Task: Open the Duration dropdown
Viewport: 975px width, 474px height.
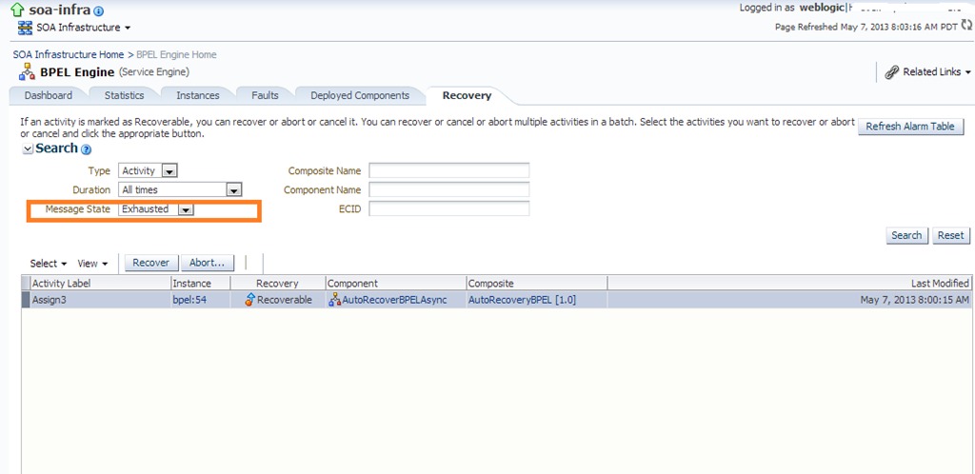Action: pos(233,190)
